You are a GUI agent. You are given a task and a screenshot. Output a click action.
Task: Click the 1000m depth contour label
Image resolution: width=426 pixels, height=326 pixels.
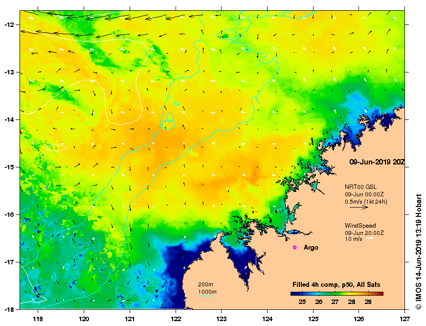[207, 292]
